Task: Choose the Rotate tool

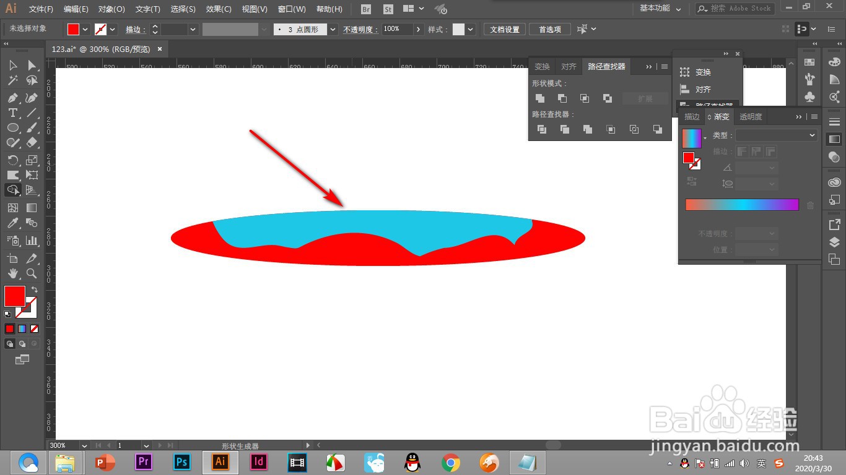Action: pos(12,160)
